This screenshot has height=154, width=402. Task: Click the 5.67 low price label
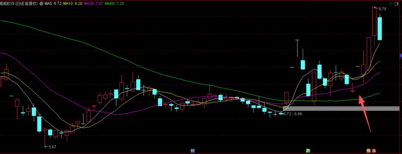tap(52, 147)
